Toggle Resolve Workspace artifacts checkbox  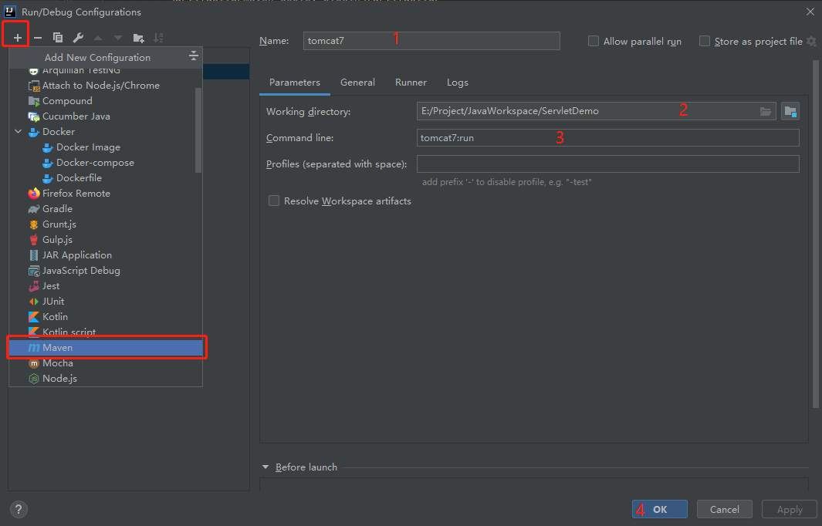click(274, 201)
